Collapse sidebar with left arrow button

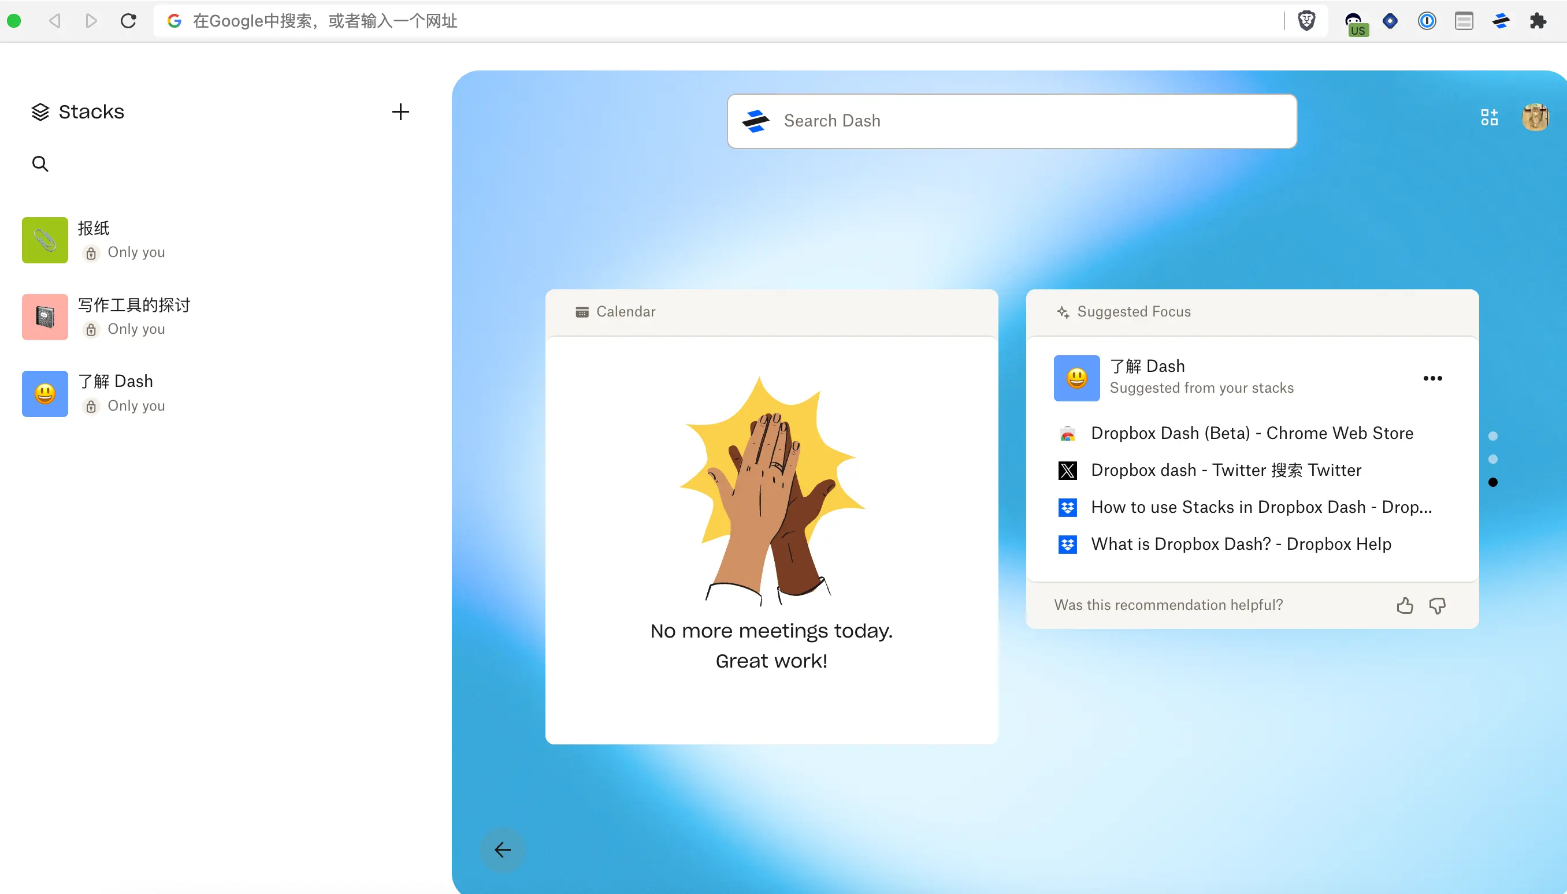(x=503, y=850)
